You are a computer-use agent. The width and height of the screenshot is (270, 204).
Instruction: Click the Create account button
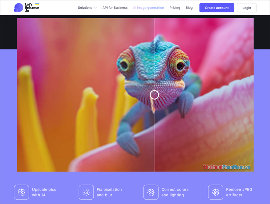217,8
